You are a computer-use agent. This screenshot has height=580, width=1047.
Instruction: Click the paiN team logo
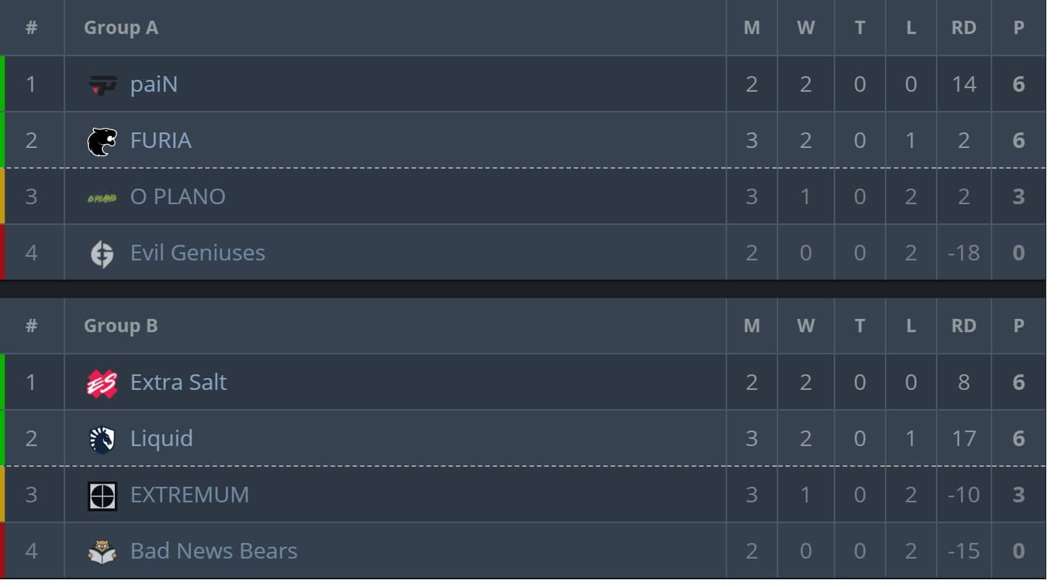pos(102,85)
